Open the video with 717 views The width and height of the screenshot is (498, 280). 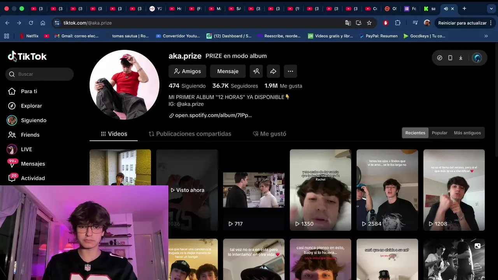(x=254, y=190)
